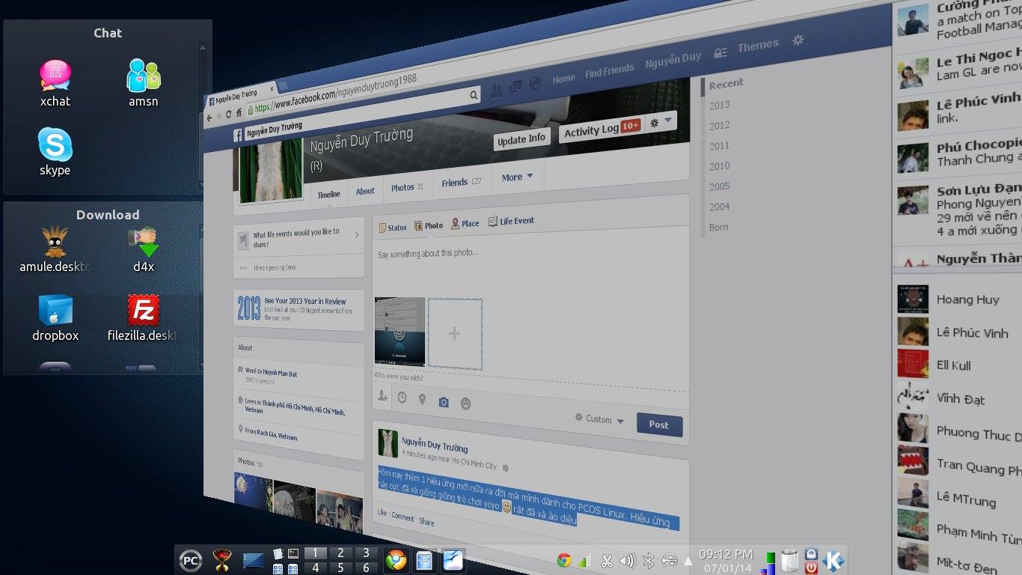Screen dimensions: 1022x575
Task: Jump to 2012 in timeline year list
Action: (719, 126)
